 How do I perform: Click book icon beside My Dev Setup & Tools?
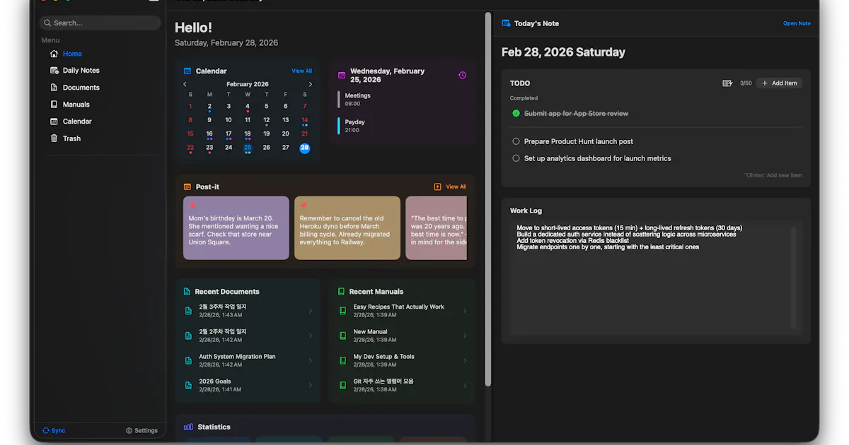click(x=343, y=360)
